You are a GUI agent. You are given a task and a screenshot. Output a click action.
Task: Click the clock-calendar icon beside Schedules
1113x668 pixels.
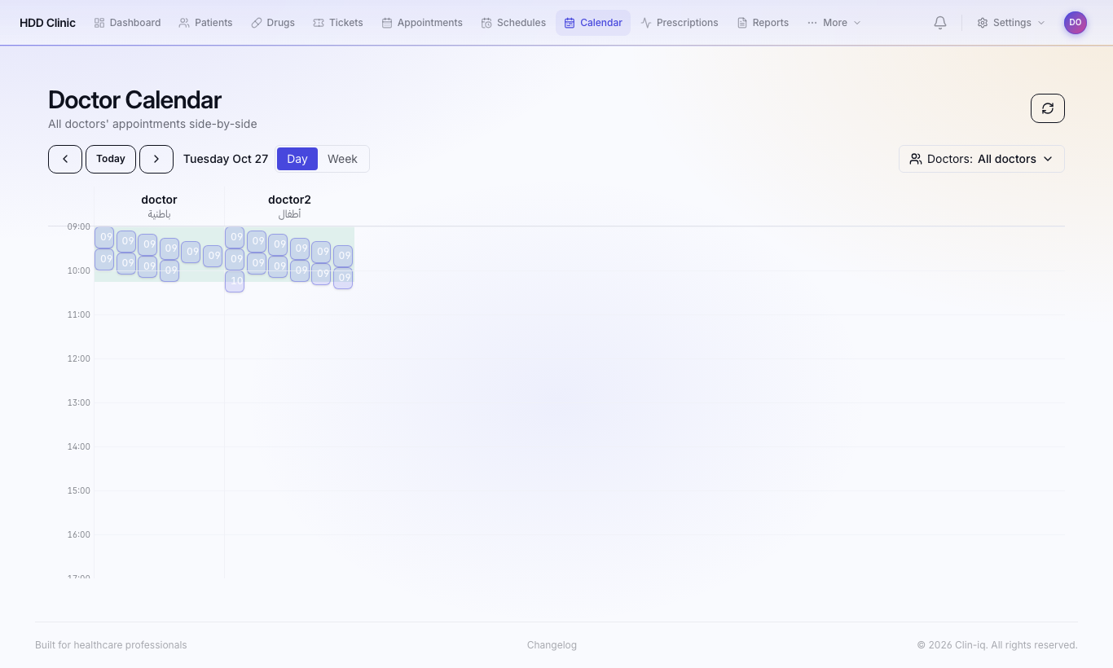[486, 23]
